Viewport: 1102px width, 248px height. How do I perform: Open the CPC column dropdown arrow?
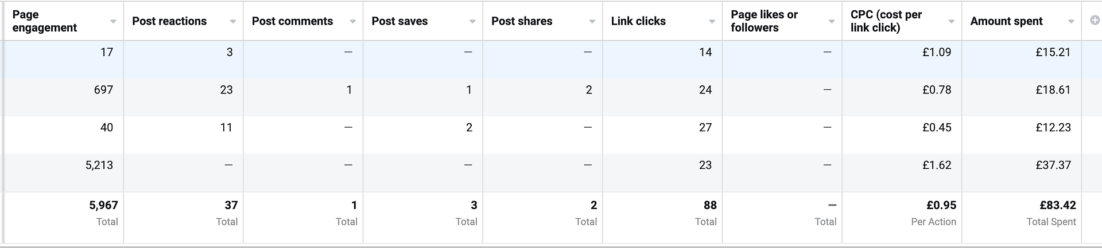click(x=951, y=22)
